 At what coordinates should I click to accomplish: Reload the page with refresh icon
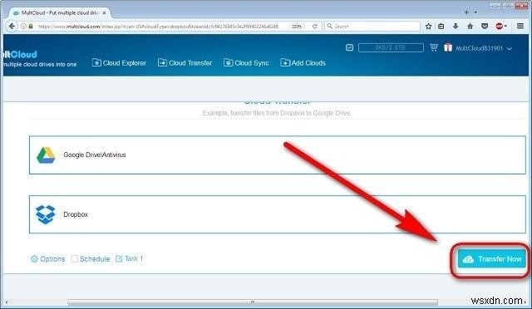(x=315, y=26)
